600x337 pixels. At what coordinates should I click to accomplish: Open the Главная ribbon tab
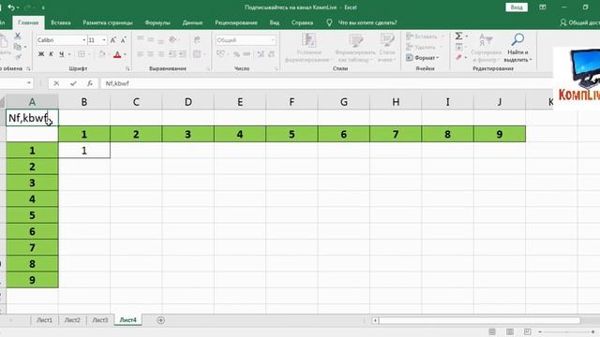tap(28, 22)
